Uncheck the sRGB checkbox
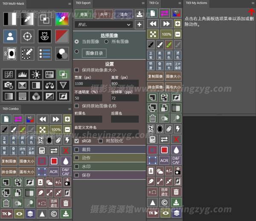The image size is (256, 221). (x=77, y=141)
